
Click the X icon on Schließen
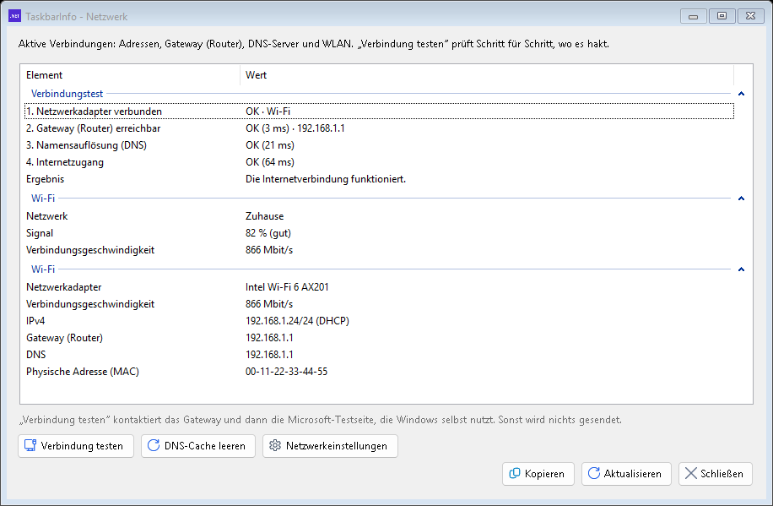[x=691, y=473]
